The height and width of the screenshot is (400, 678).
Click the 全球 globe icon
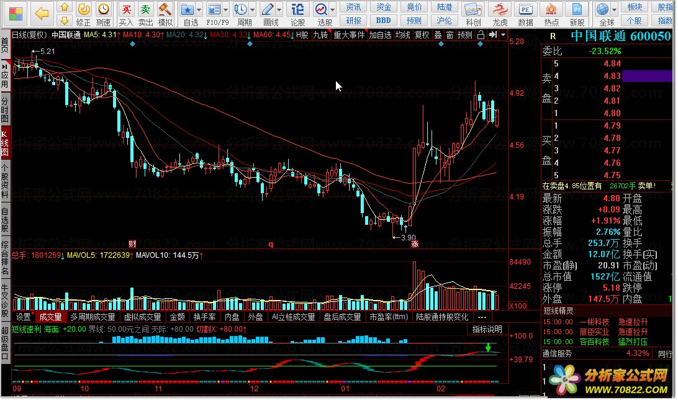pos(603,9)
